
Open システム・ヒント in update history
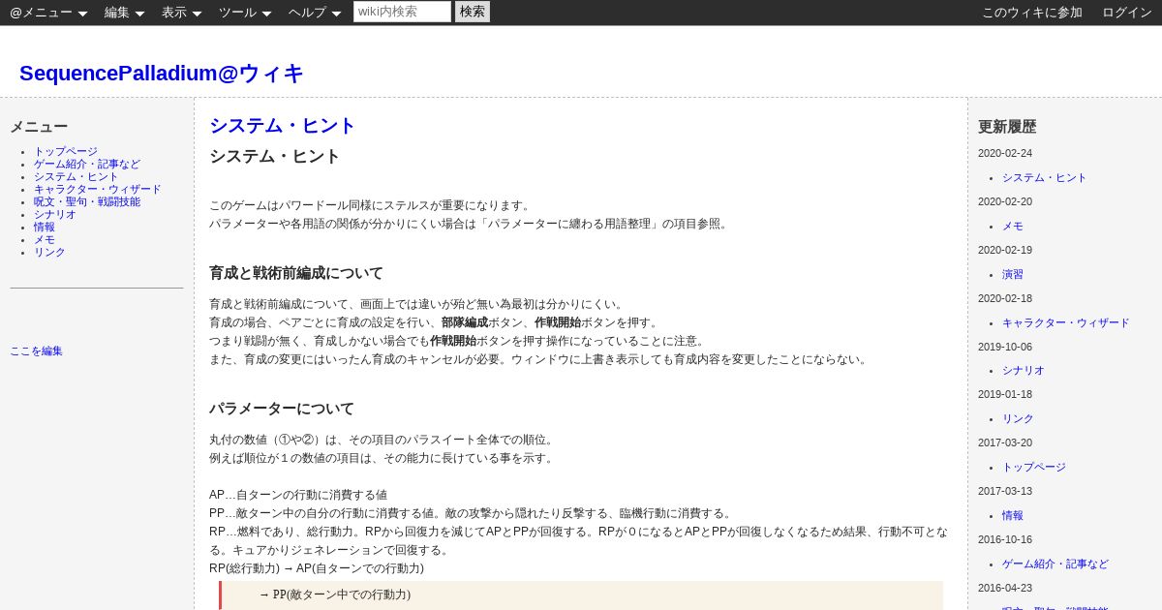point(1045,178)
